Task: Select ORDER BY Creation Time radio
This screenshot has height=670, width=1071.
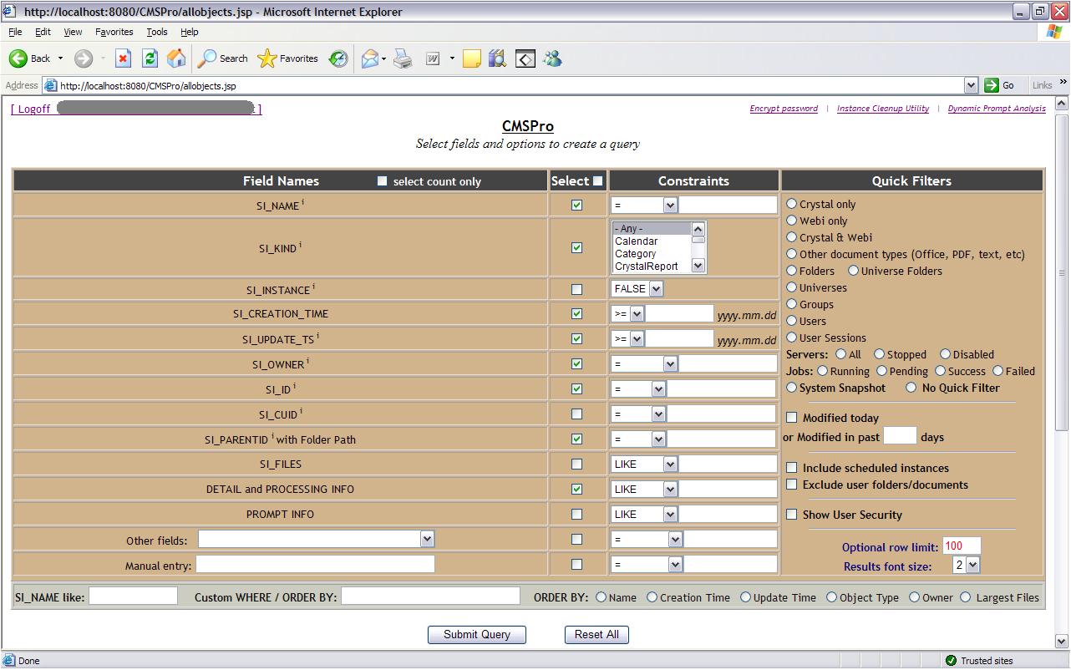Action: (652, 597)
